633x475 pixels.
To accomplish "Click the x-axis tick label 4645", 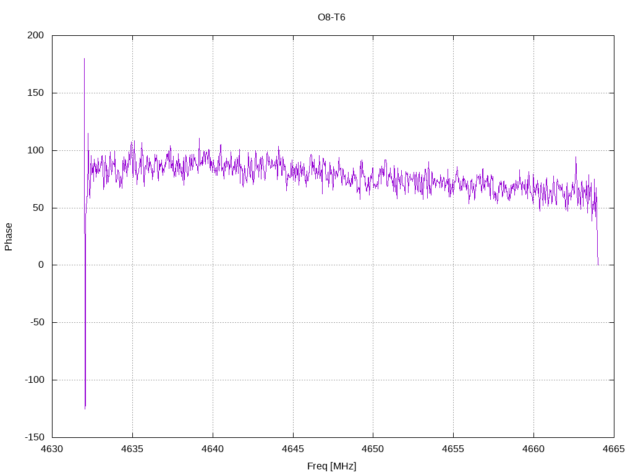I will pyautogui.click(x=293, y=449).
